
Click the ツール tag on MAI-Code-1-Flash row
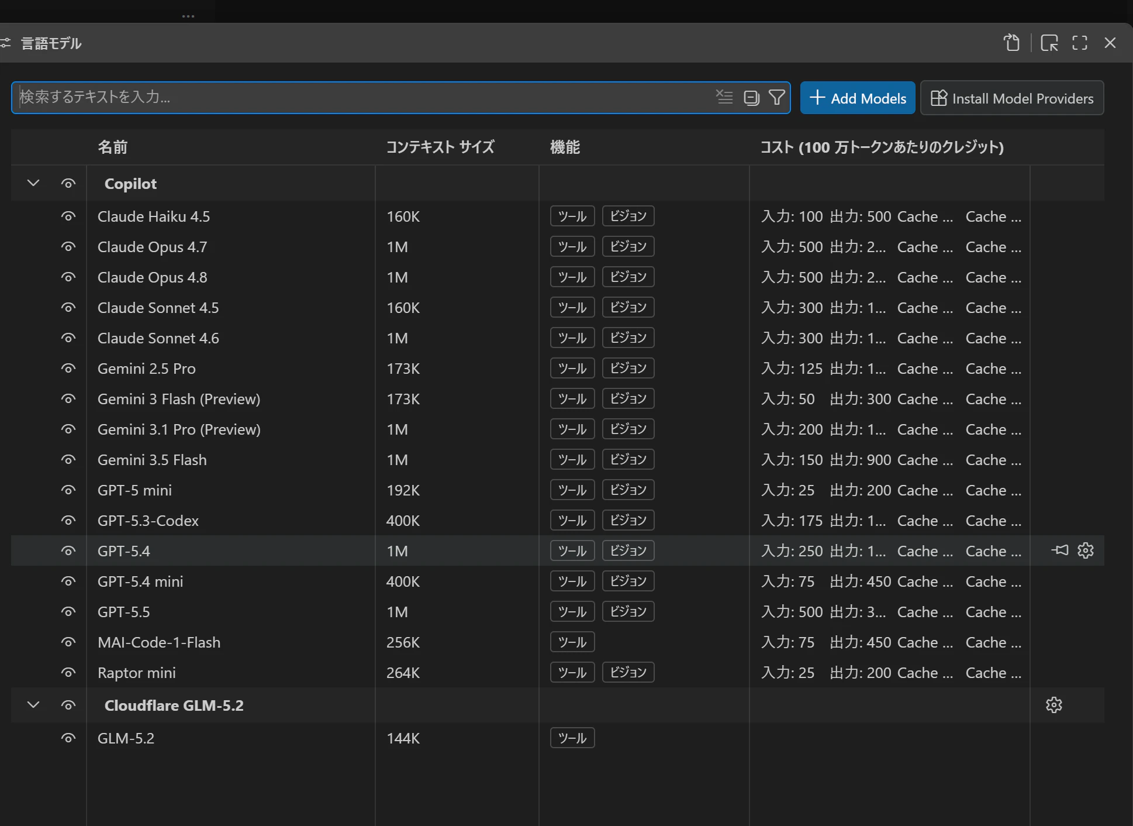[x=572, y=642]
